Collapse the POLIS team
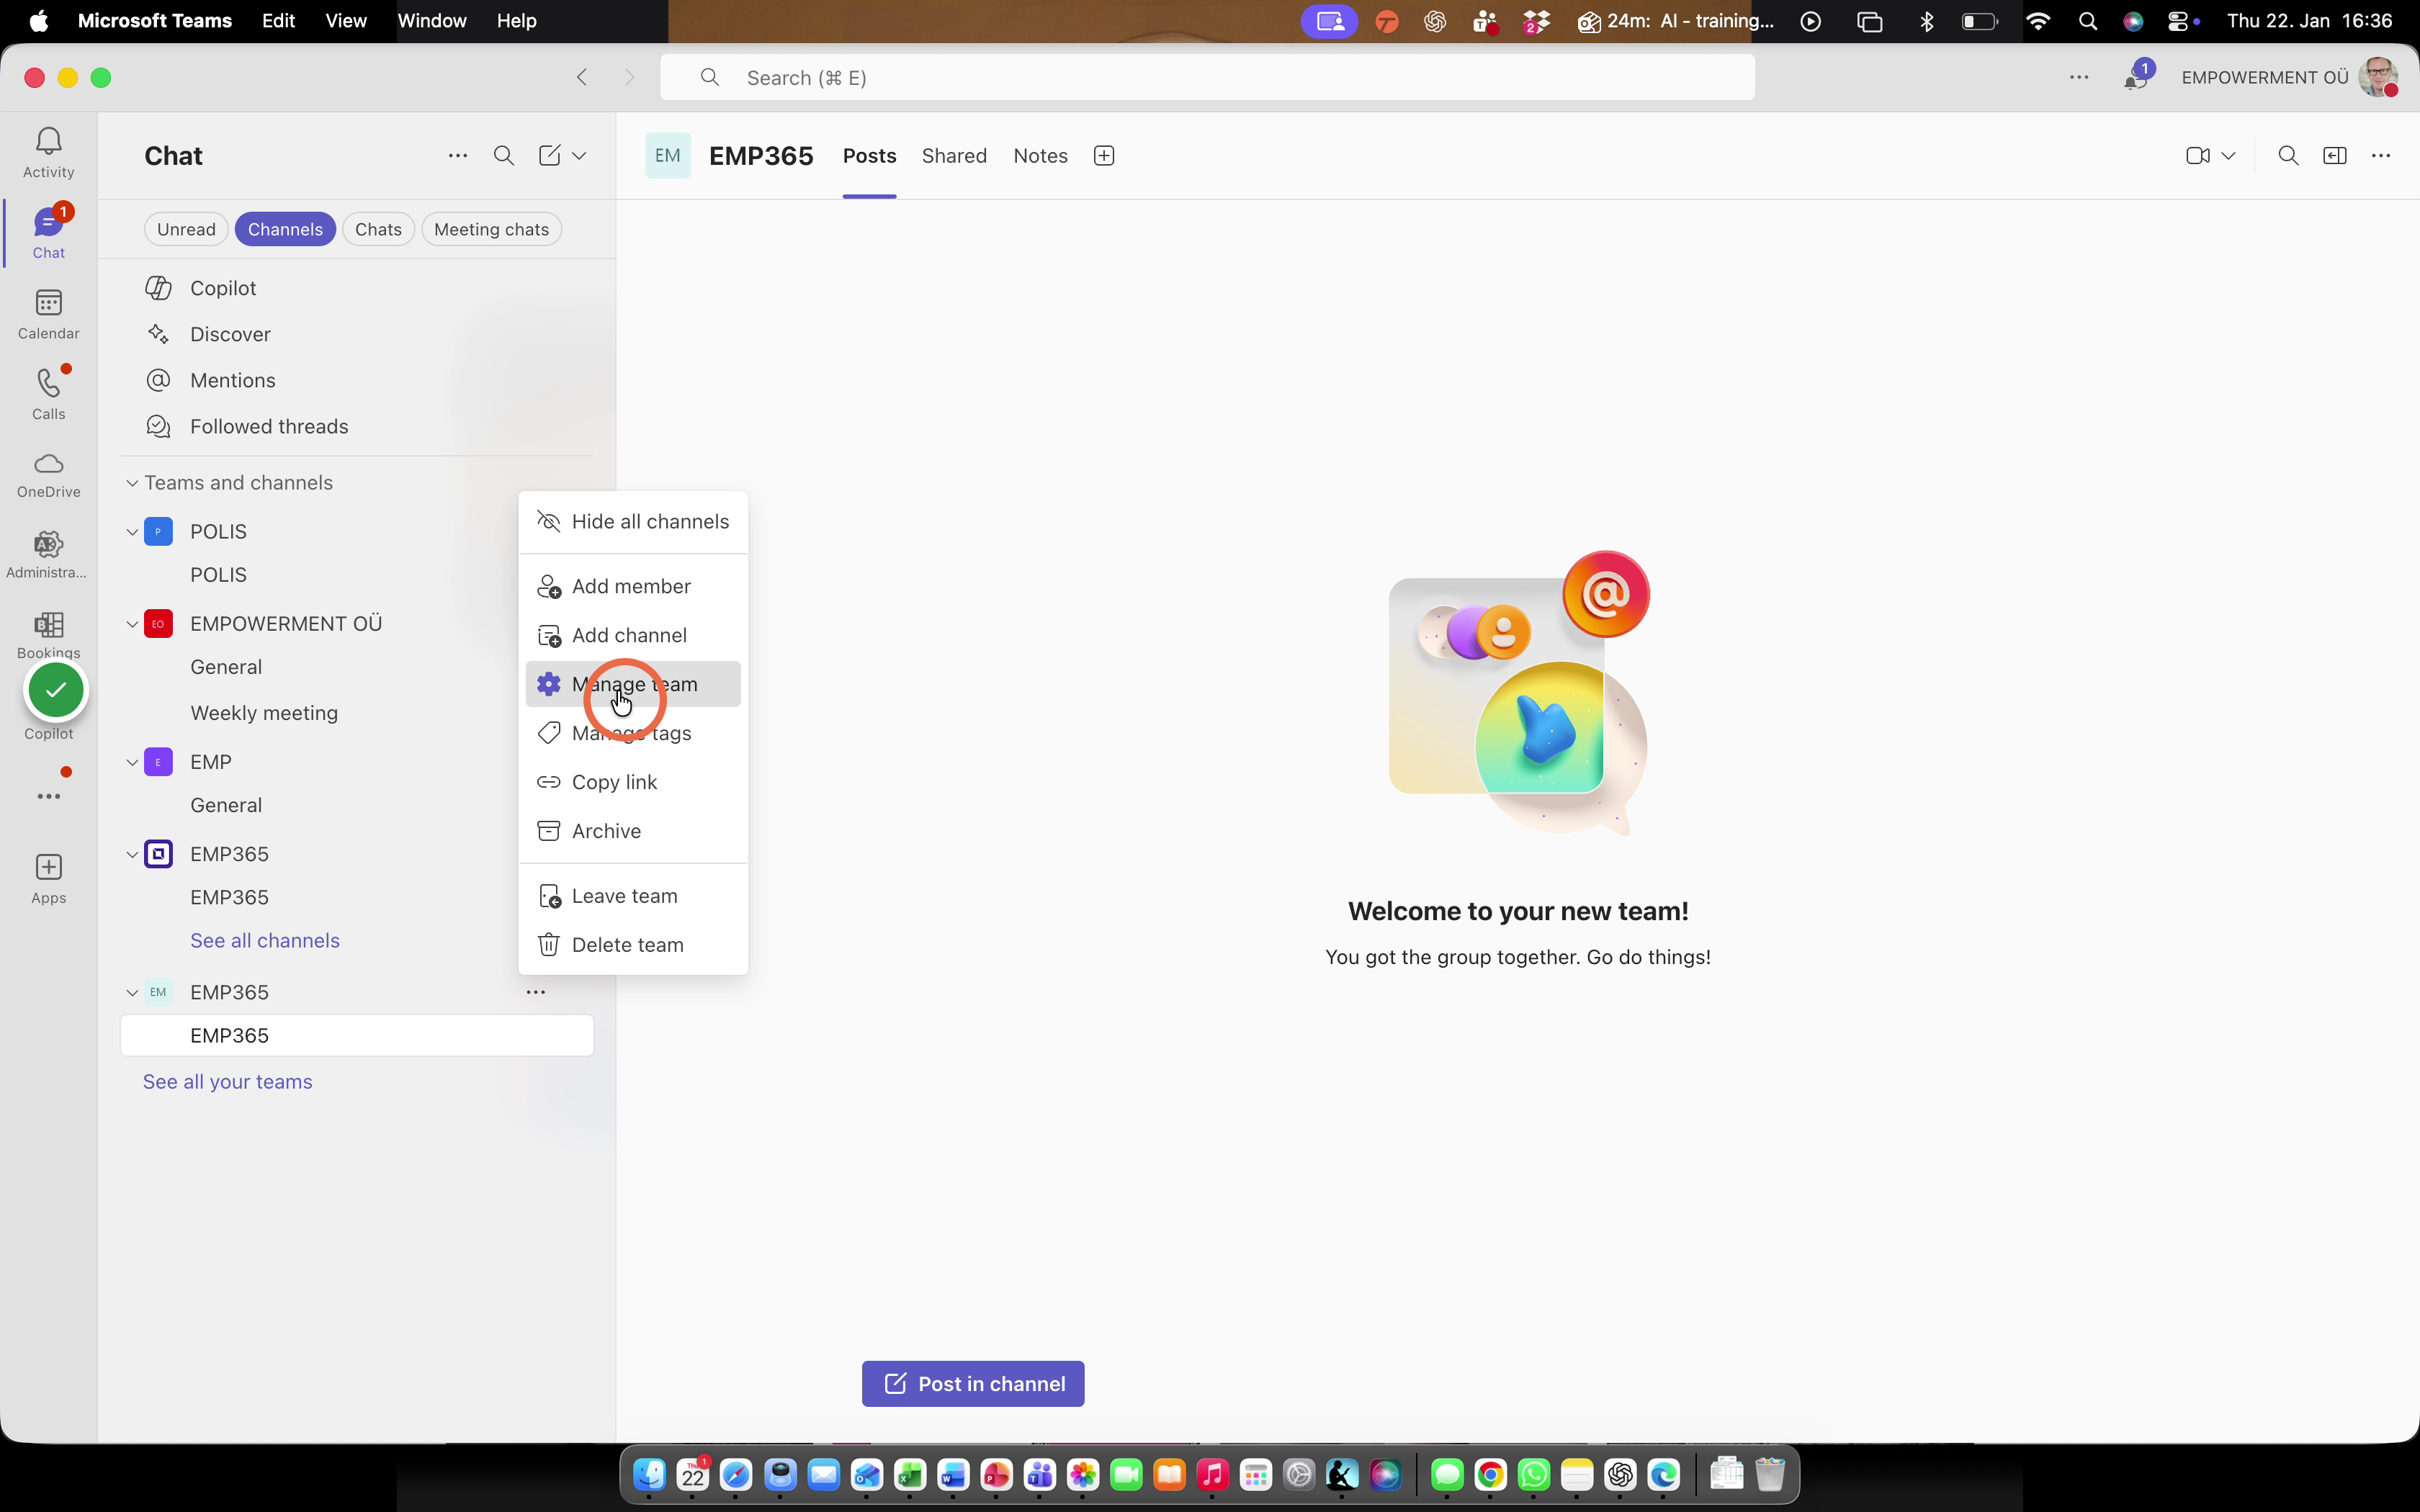Image resolution: width=2420 pixels, height=1512 pixels. [131, 532]
